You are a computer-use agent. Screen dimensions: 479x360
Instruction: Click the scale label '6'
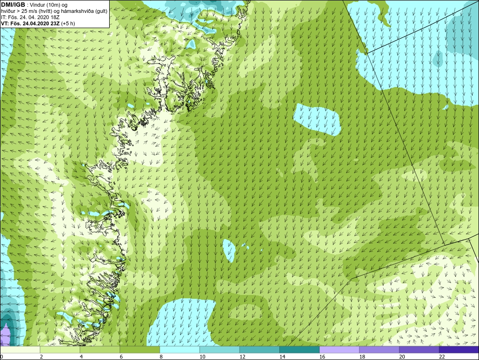[121, 357]
